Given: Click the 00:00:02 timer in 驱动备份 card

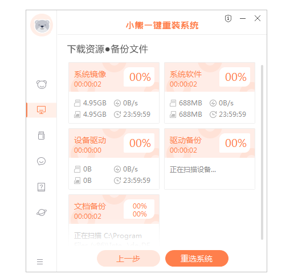Looking at the screenshot, I should (x=183, y=150).
